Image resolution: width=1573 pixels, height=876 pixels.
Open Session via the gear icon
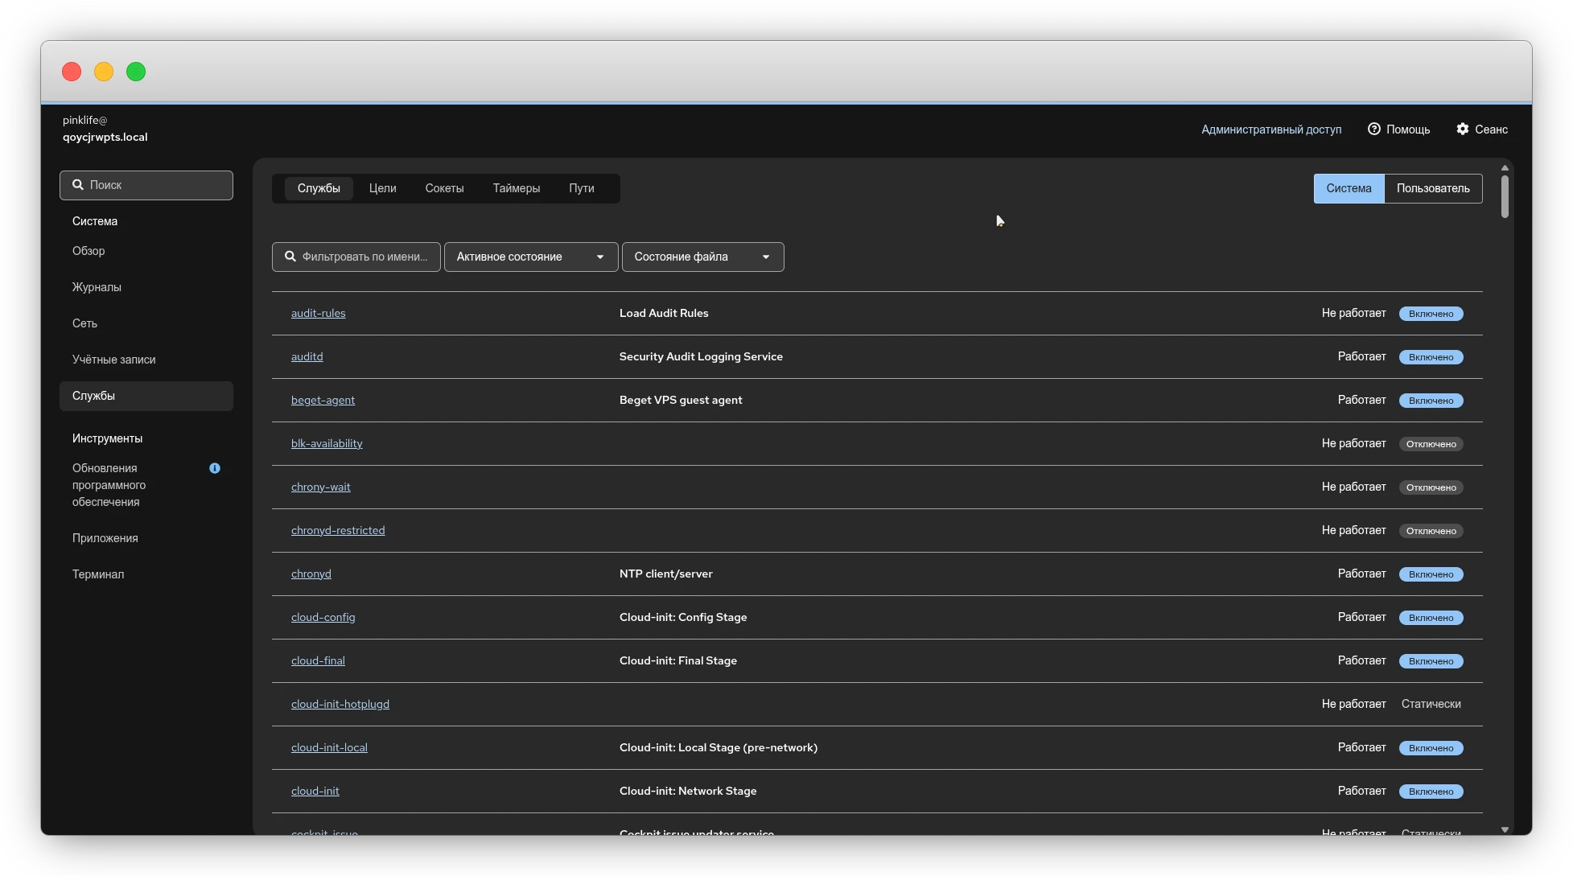1462,130
